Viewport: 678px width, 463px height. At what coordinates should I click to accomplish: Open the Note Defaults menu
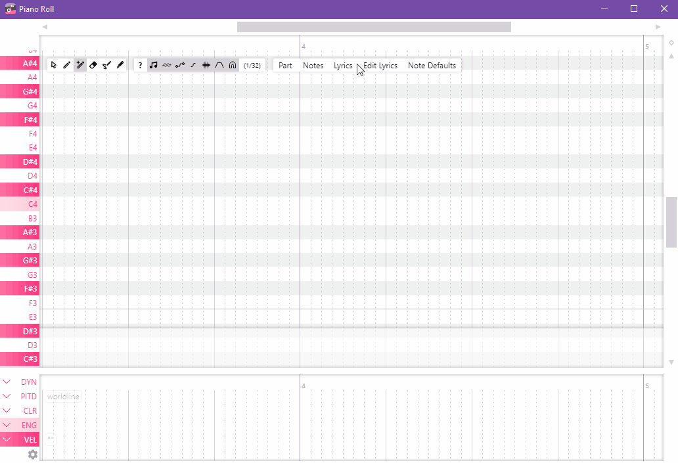click(x=432, y=65)
